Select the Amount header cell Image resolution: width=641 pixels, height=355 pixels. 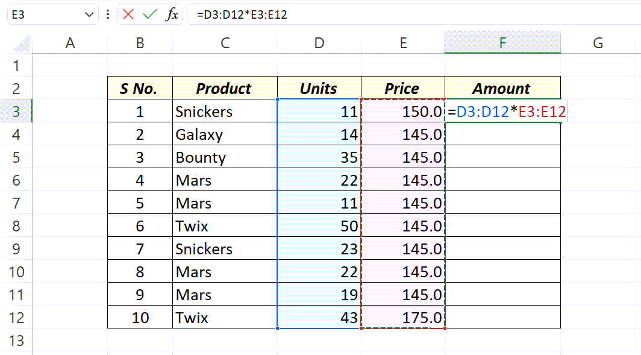click(x=502, y=88)
